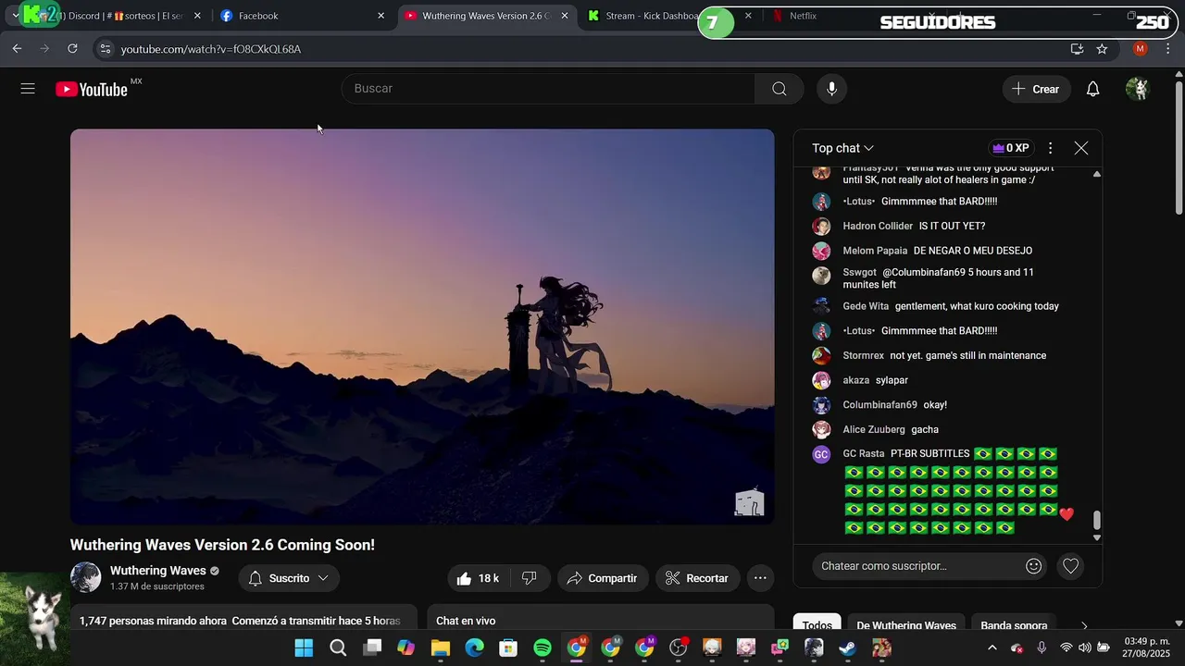Switch to the Netflix browser tab
The width and height of the screenshot is (1185, 666).
803,16
